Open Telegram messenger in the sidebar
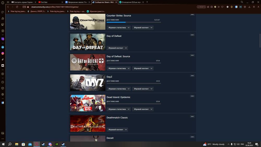Image resolution: width=261 pixels, height=147 pixels. tap(3, 47)
